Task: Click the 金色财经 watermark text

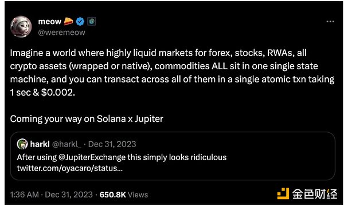Action: (315, 194)
